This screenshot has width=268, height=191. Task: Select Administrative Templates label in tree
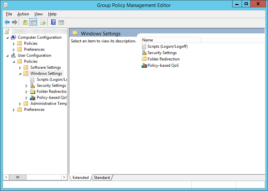pyautogui.click(x=49, y=104)
